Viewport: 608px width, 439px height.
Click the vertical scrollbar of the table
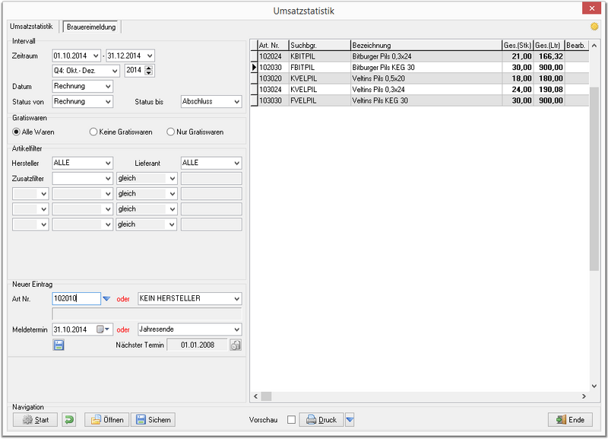(x=594, y=179)
